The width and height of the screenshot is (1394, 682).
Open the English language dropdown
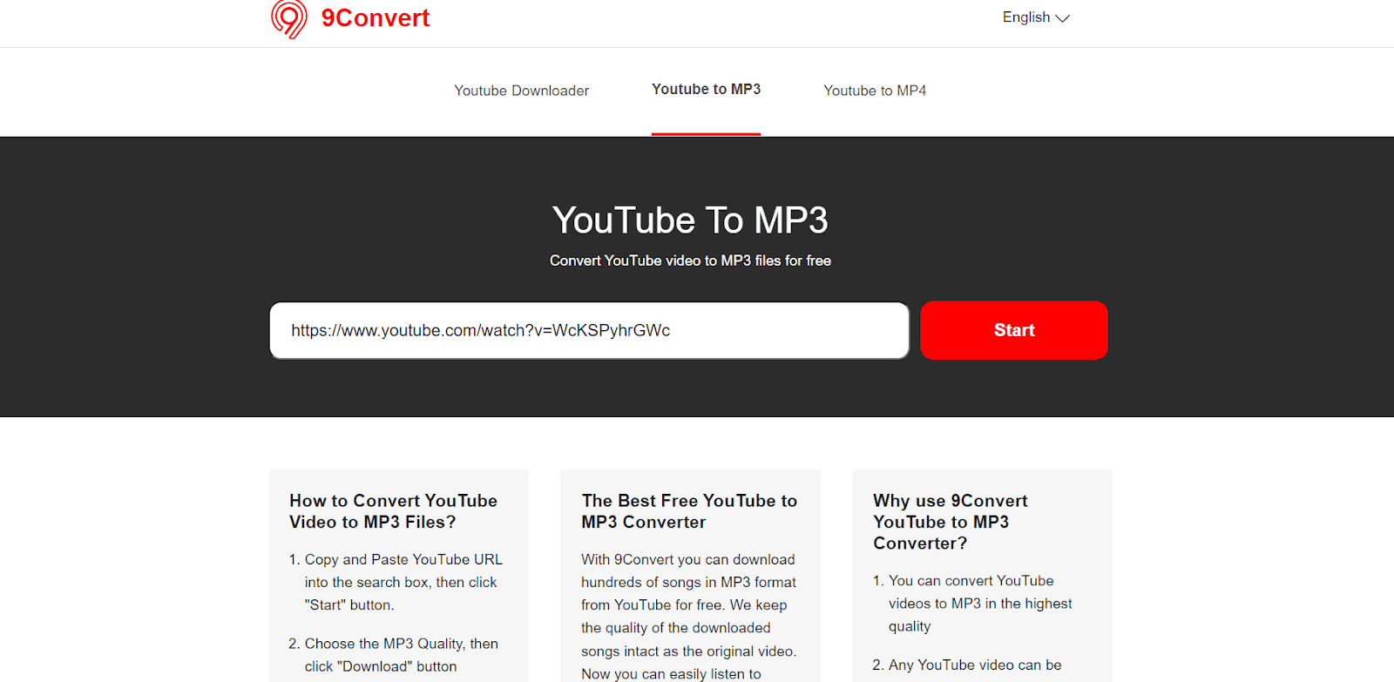point(1036,17)
